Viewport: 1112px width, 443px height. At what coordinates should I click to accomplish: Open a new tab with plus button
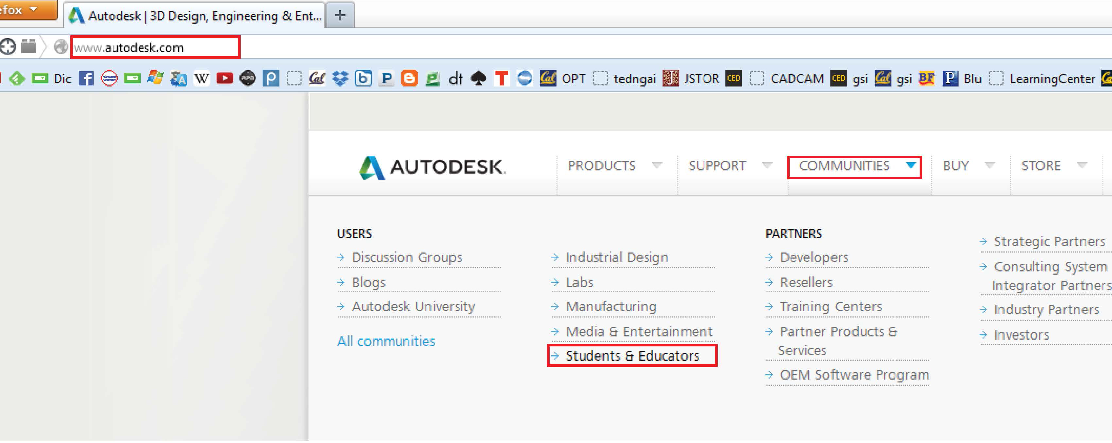pyautogui.click(x=340, y=16)
